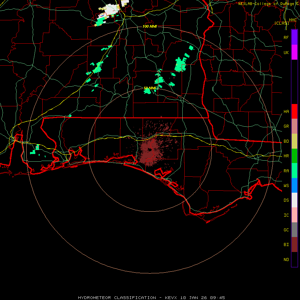Click the BD legend label
Viewport: 300px width, 300px height.
pyautogui.click(x=286, y=141)
